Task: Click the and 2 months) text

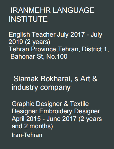Action: (32, 126)
